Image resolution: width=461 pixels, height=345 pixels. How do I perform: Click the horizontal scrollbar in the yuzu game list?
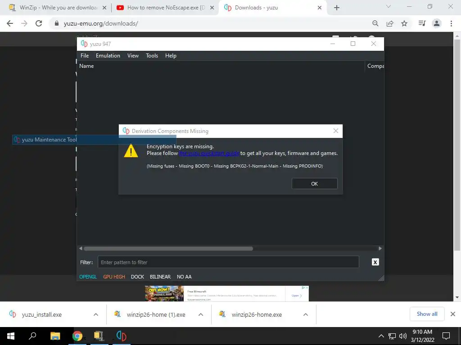tap(168, 248)
